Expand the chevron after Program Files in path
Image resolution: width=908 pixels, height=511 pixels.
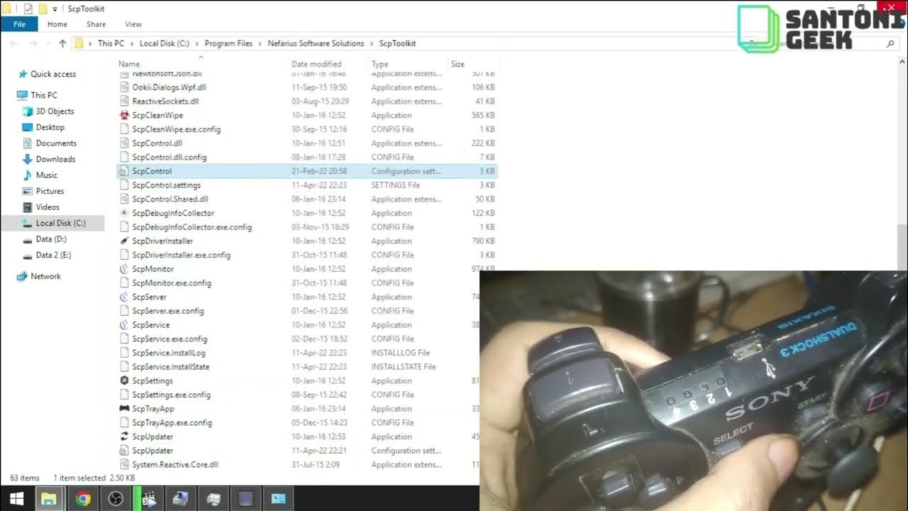click(260, 43)
